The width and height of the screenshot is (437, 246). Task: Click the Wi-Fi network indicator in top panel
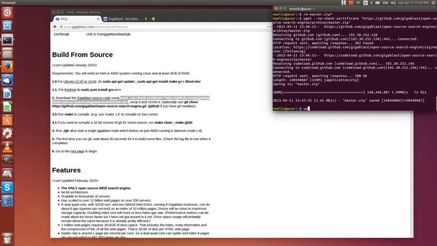click(358, 3)
